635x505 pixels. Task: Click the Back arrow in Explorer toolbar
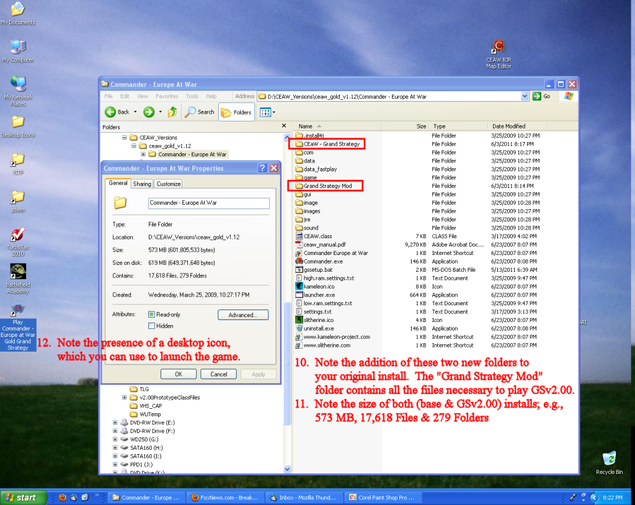coord(110,112)
